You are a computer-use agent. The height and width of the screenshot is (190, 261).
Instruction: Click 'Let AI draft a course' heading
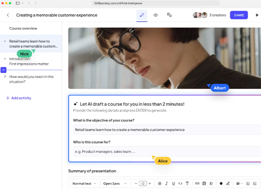pyautogui.click(x=132, y=104)
